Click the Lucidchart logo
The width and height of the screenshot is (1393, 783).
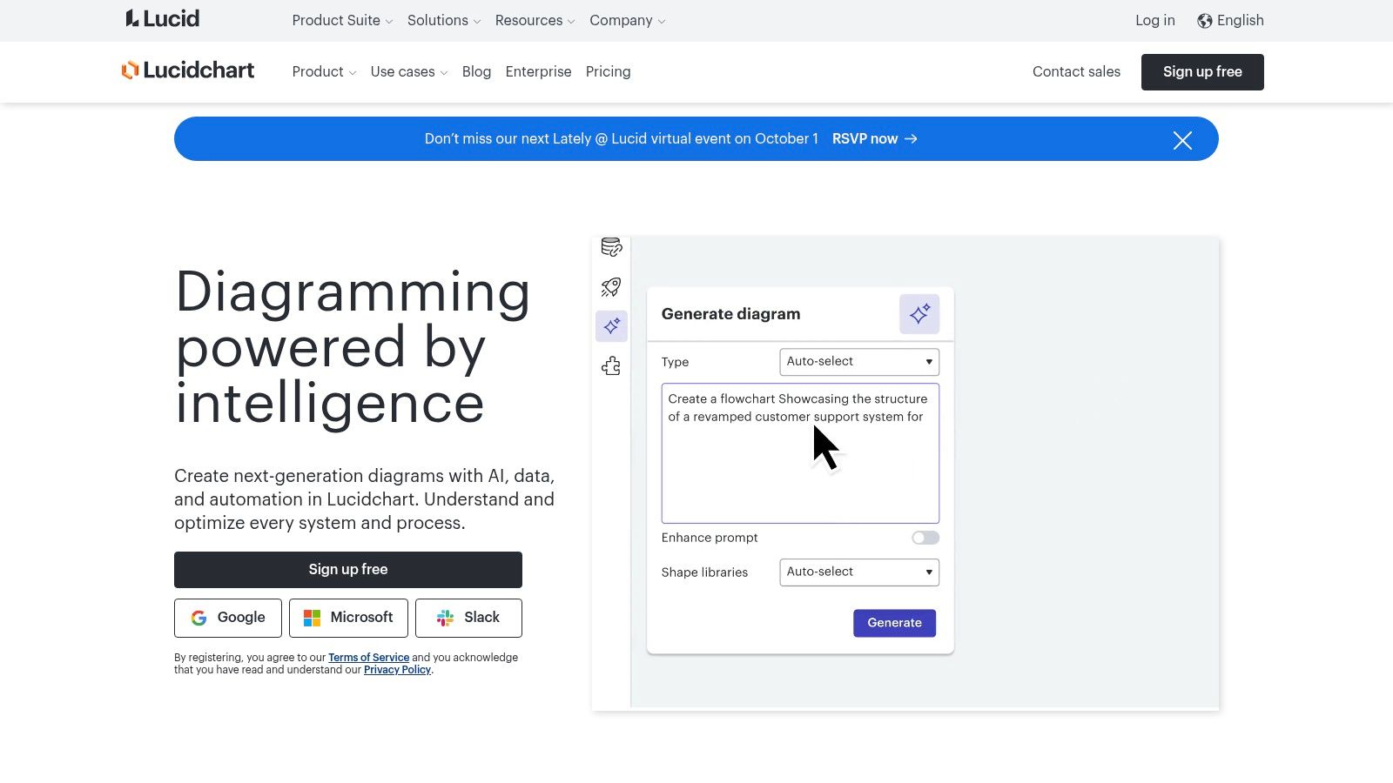[x=188, y=70]
